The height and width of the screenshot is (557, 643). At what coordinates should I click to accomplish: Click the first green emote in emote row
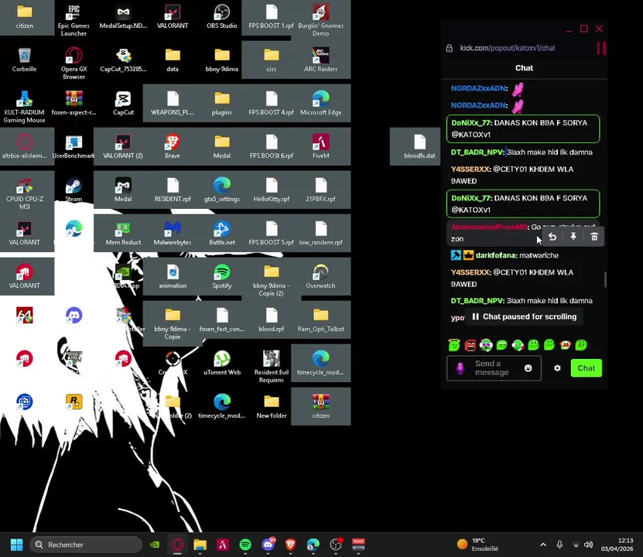454,345
